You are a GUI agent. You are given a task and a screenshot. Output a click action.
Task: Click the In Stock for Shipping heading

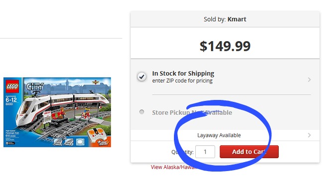183,74
